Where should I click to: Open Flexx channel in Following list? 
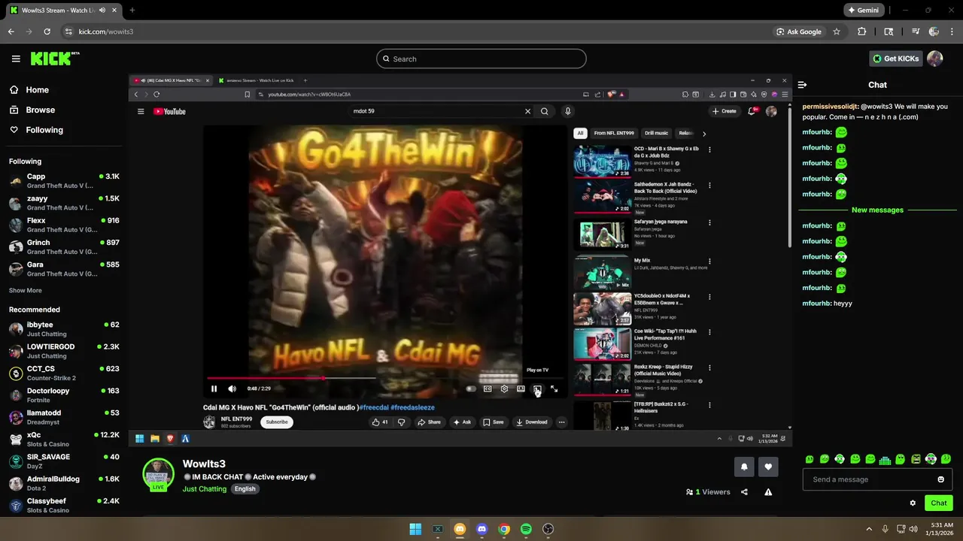64,225
